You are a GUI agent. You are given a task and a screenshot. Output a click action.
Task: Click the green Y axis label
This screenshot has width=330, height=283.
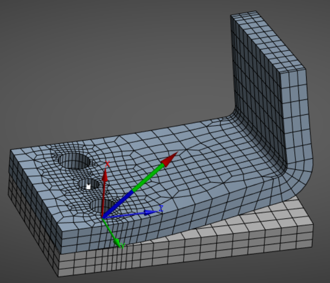click(123, 246)
